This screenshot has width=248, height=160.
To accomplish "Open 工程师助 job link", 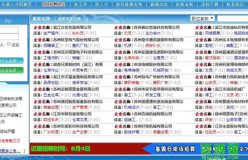I will point(51,58).
